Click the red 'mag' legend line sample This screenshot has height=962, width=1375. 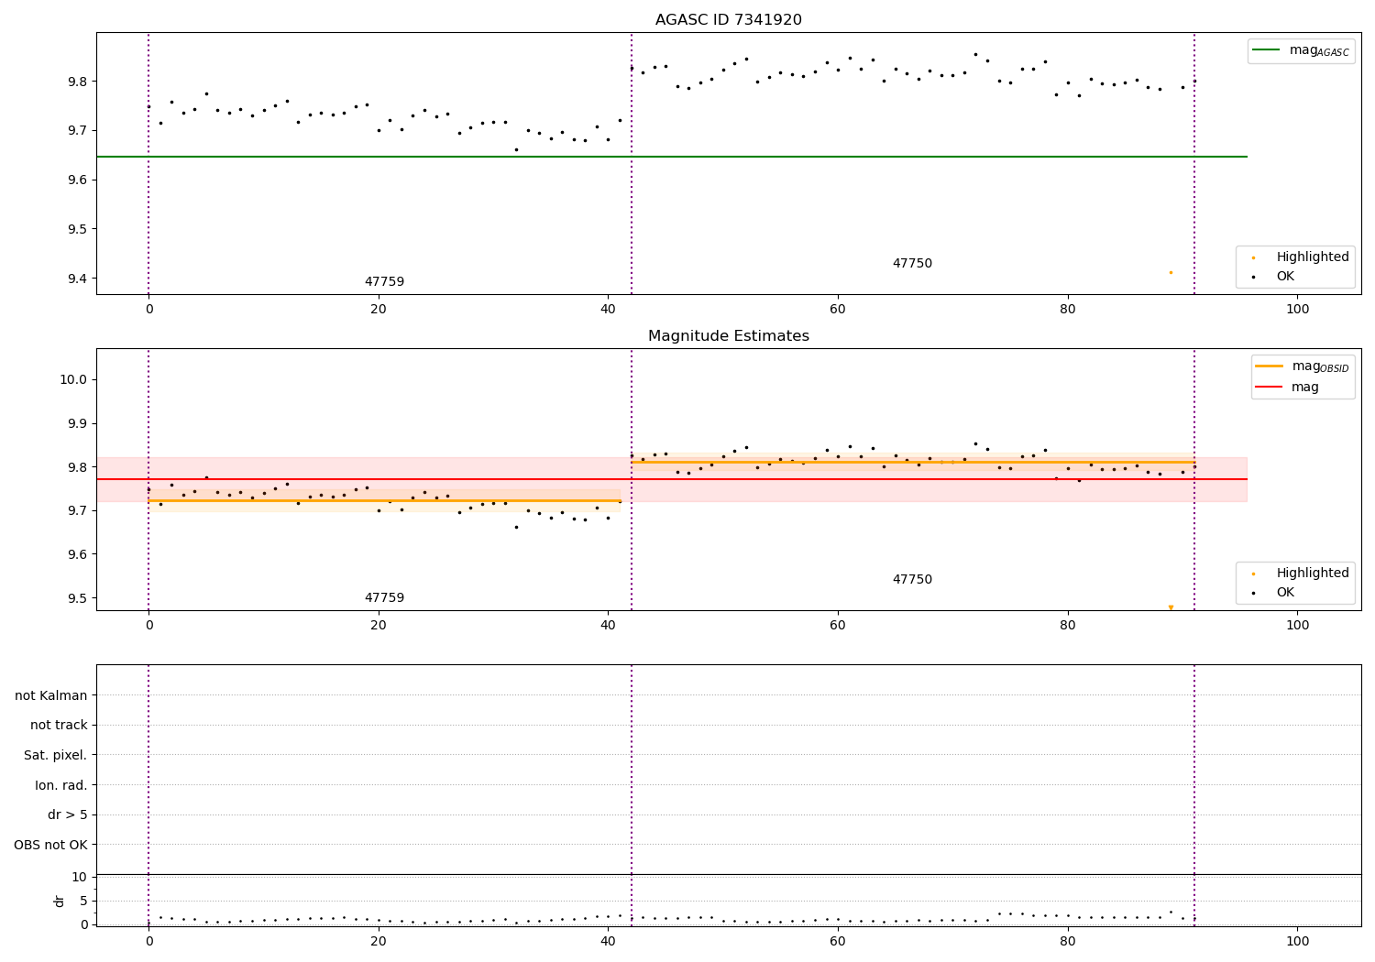pos(1269,387)
